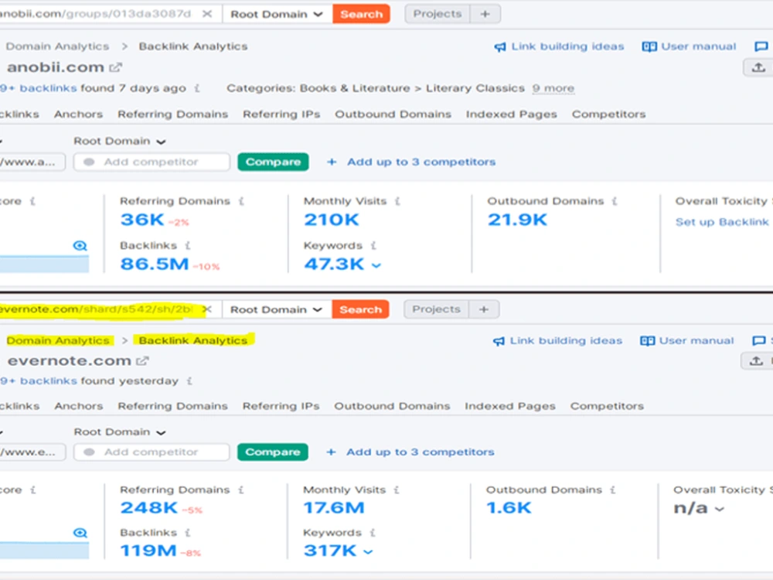Click info icon next to evernote Keywords metric
Image resolution: width=773 pixels, height=580 pixels.
click(373, 533)
